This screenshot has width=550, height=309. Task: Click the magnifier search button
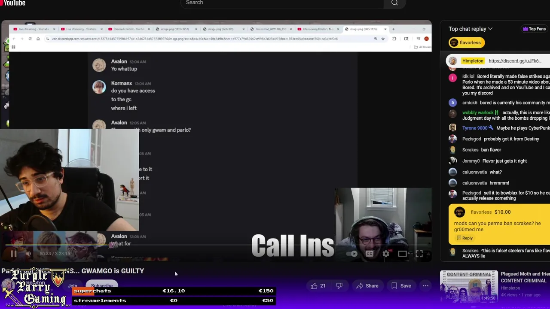point(394,3)
